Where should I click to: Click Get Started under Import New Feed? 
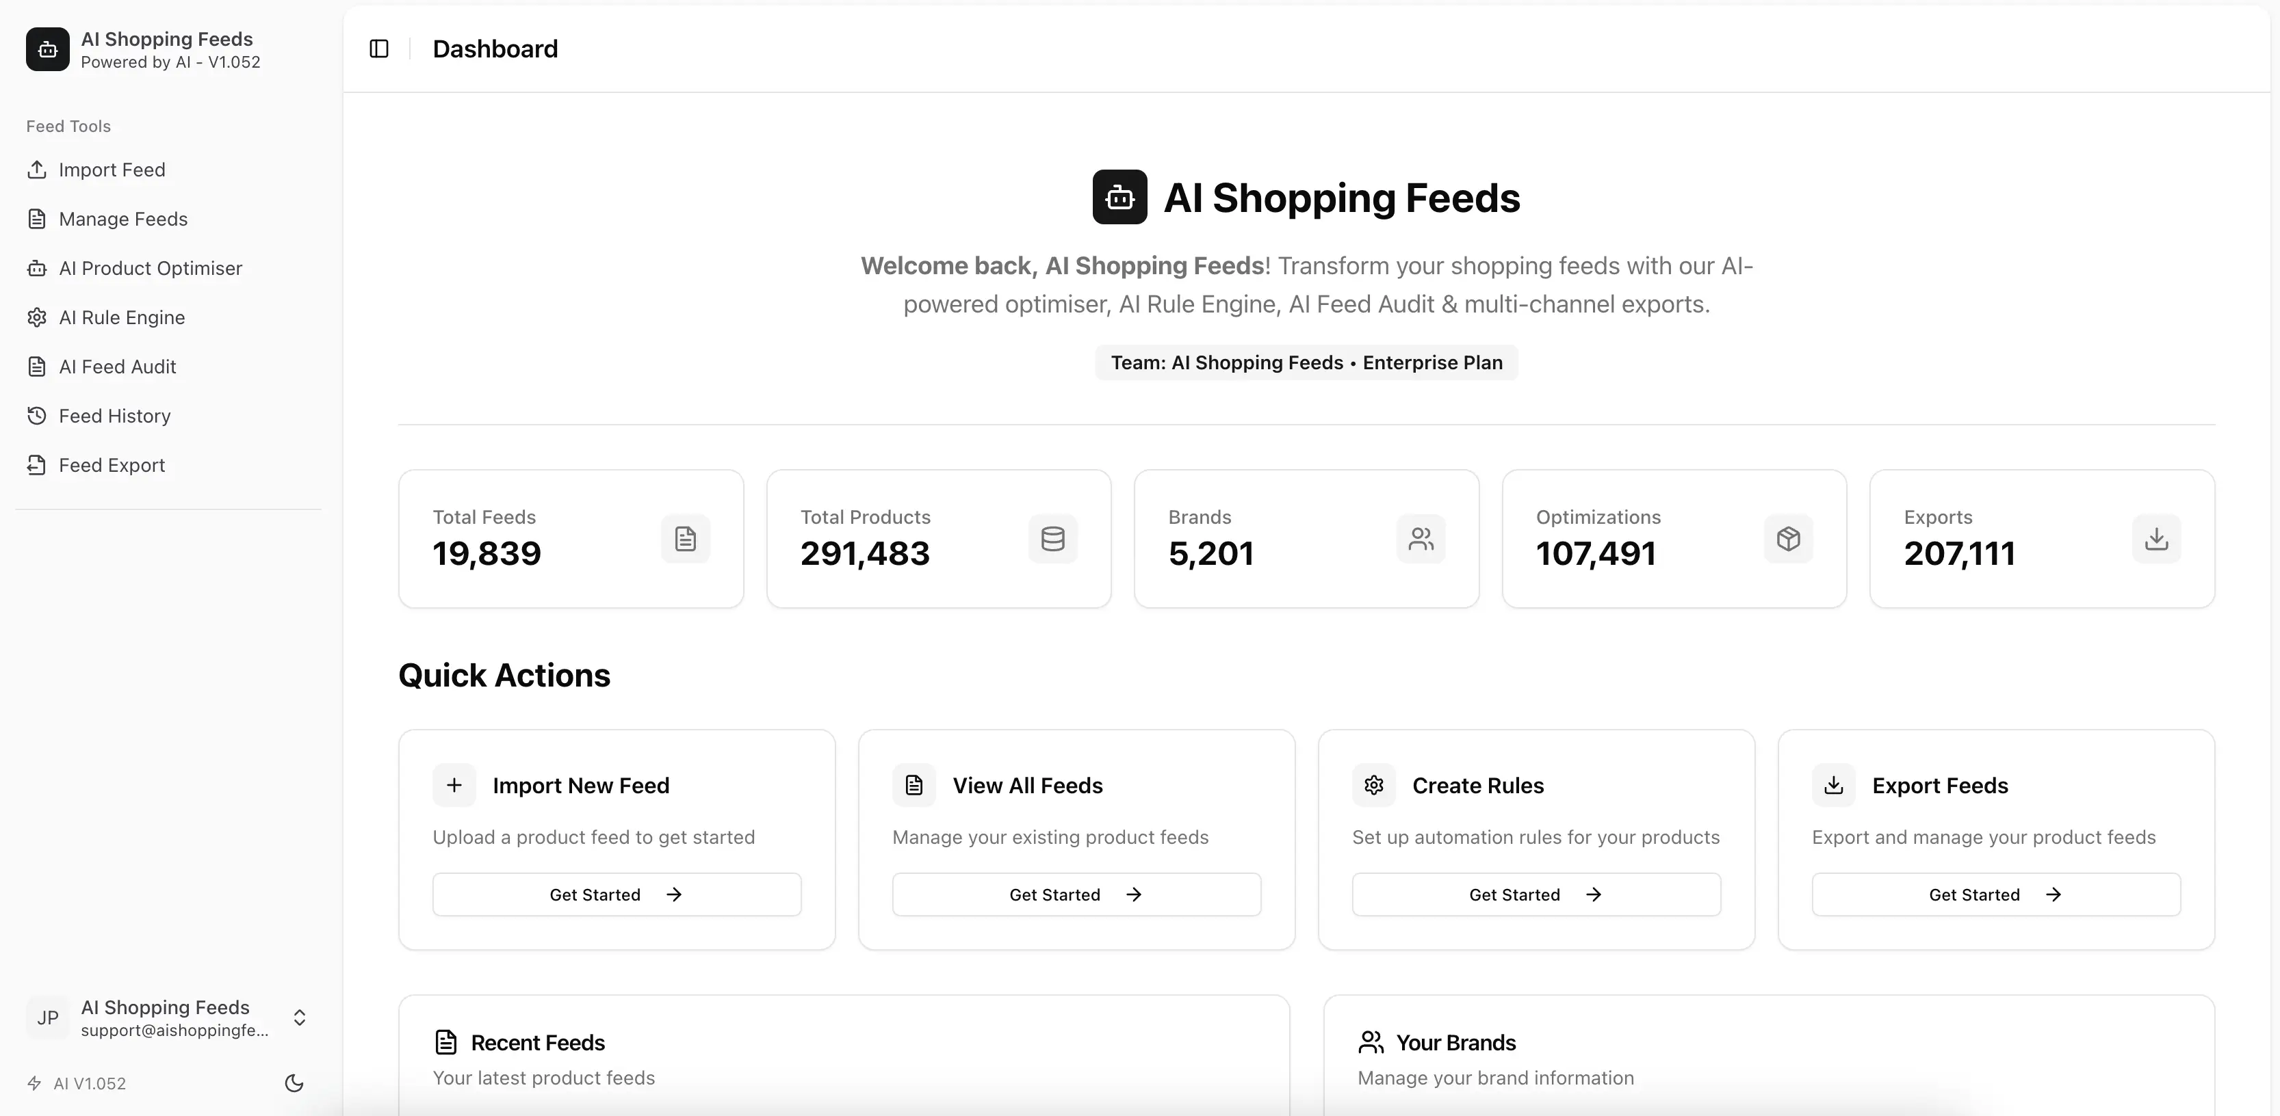[x=616, y=894]
